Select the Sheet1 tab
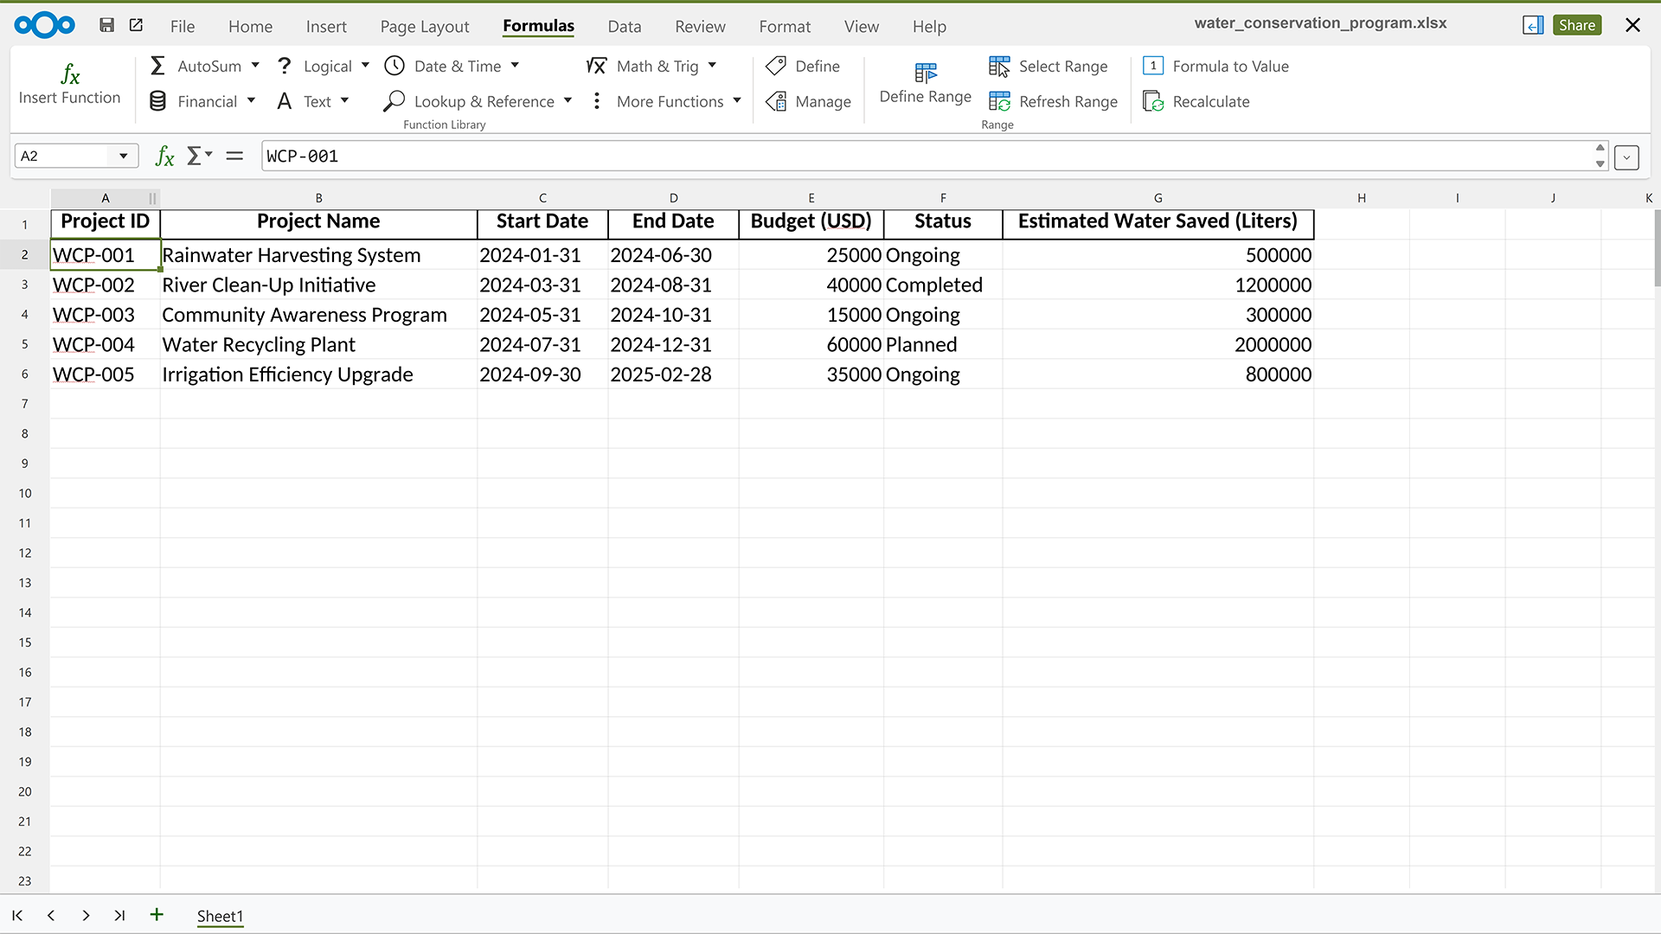Viewport: 1661px width, 934px height. 220,916
